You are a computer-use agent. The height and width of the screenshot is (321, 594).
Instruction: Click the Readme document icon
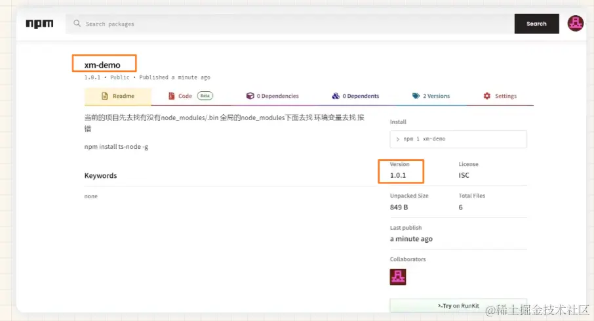tap(104, 96)
